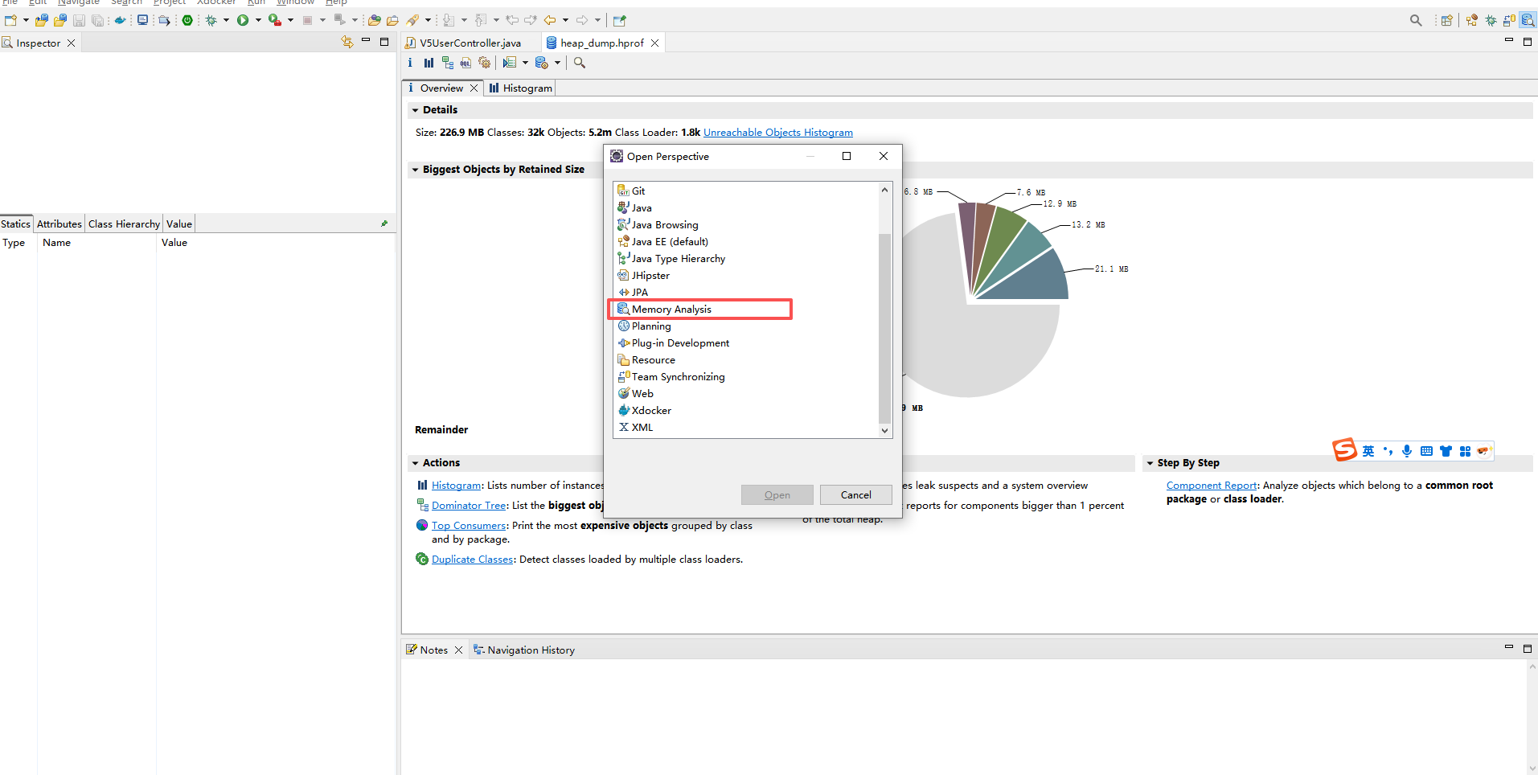Open the Component Report link

click(1212, 485)
